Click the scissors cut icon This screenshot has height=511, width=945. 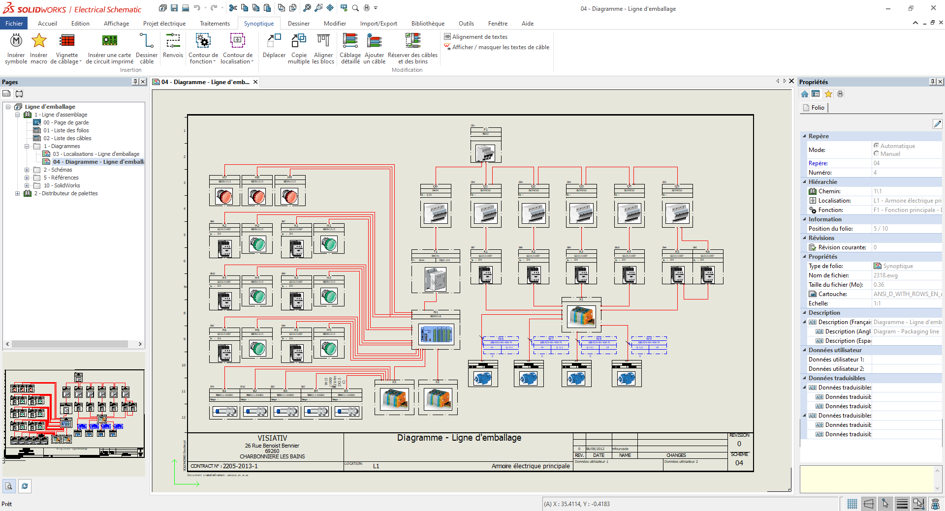(233, 8)
